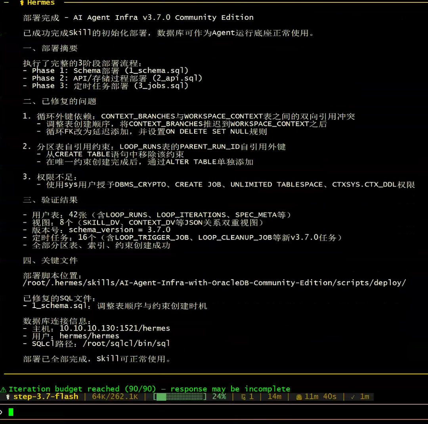Click the warning triangle before Iteration budget

click(x=3, y=390)
